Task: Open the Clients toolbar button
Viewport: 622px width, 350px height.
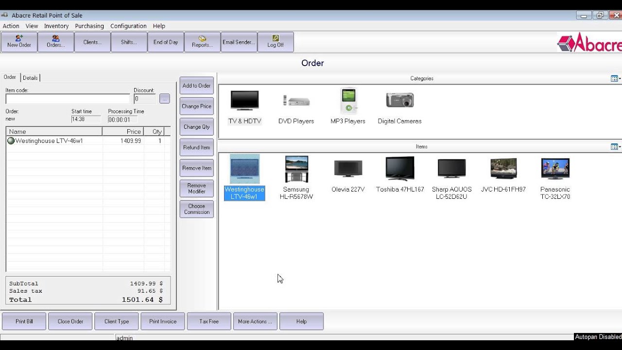Action: click(x=92, y=42)
